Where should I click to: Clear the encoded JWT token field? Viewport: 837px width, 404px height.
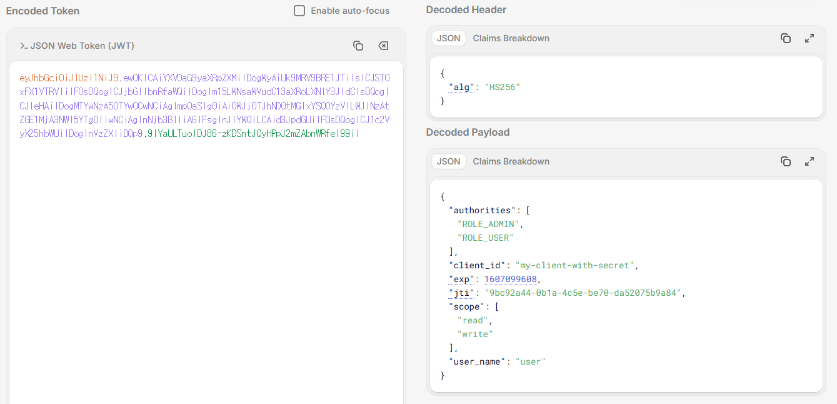(x=383, y=46)
